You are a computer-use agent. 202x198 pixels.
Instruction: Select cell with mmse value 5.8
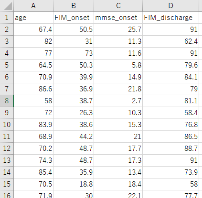118,65
